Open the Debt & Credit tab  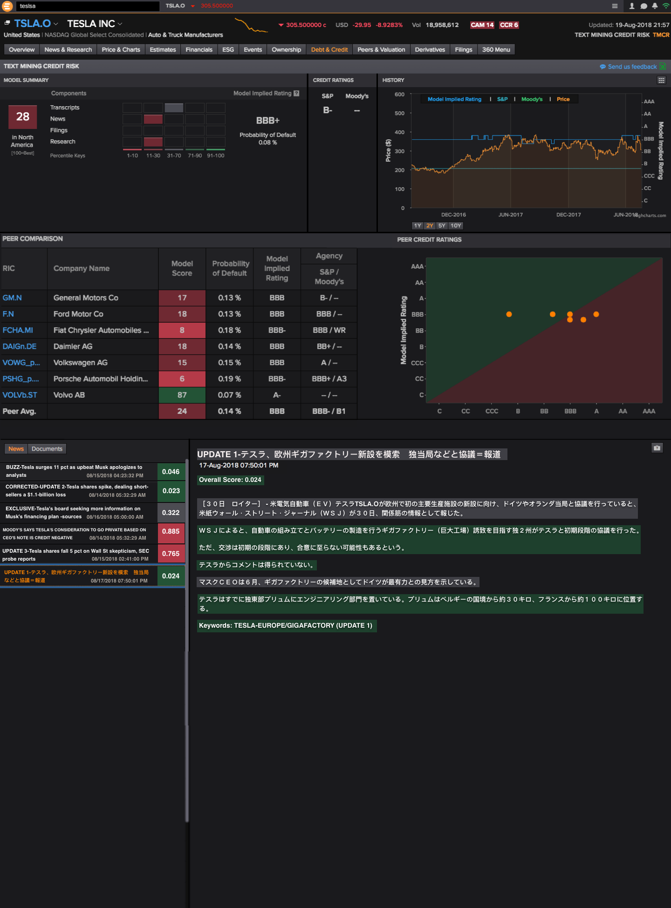(329, 50)
